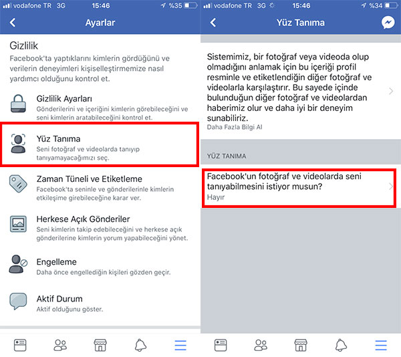The width and height of the screenshot is (401, 357).
Task: Expand the Hayır setting row chevron
Action: (390, 187)
